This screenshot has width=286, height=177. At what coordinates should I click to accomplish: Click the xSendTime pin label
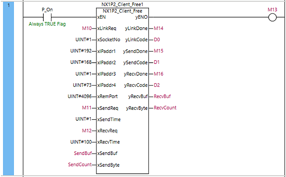coord(109,119)
